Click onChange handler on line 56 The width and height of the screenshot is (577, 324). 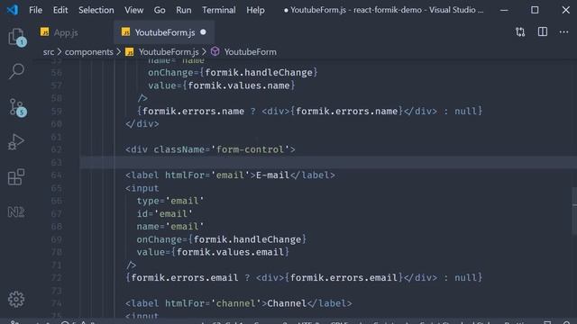[x=233, y=72]
